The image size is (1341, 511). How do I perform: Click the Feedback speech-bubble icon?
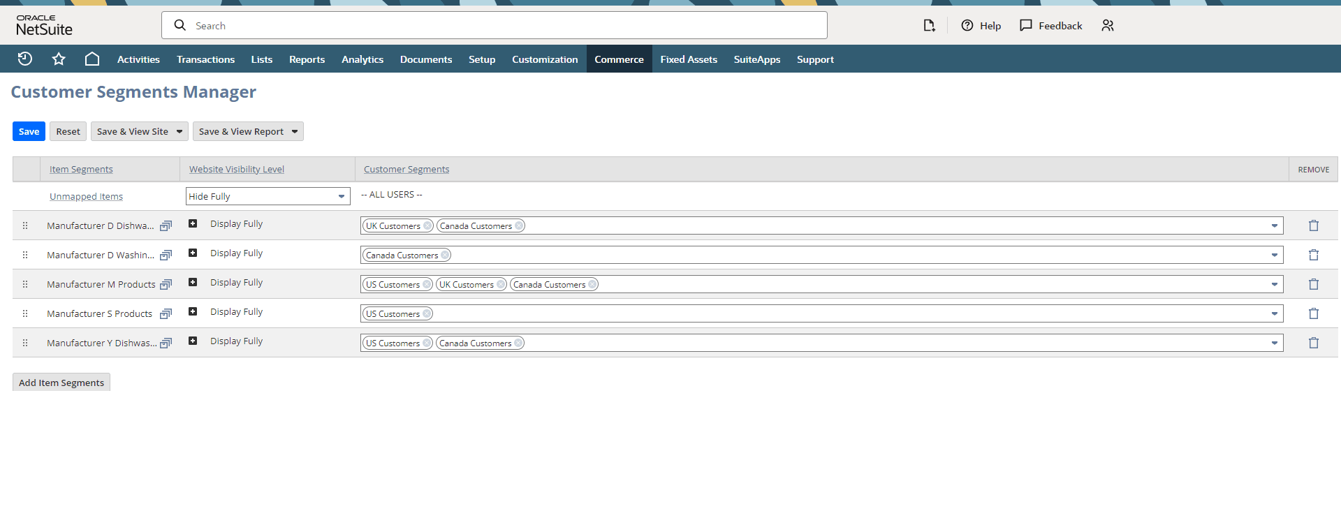point(1026,25)
